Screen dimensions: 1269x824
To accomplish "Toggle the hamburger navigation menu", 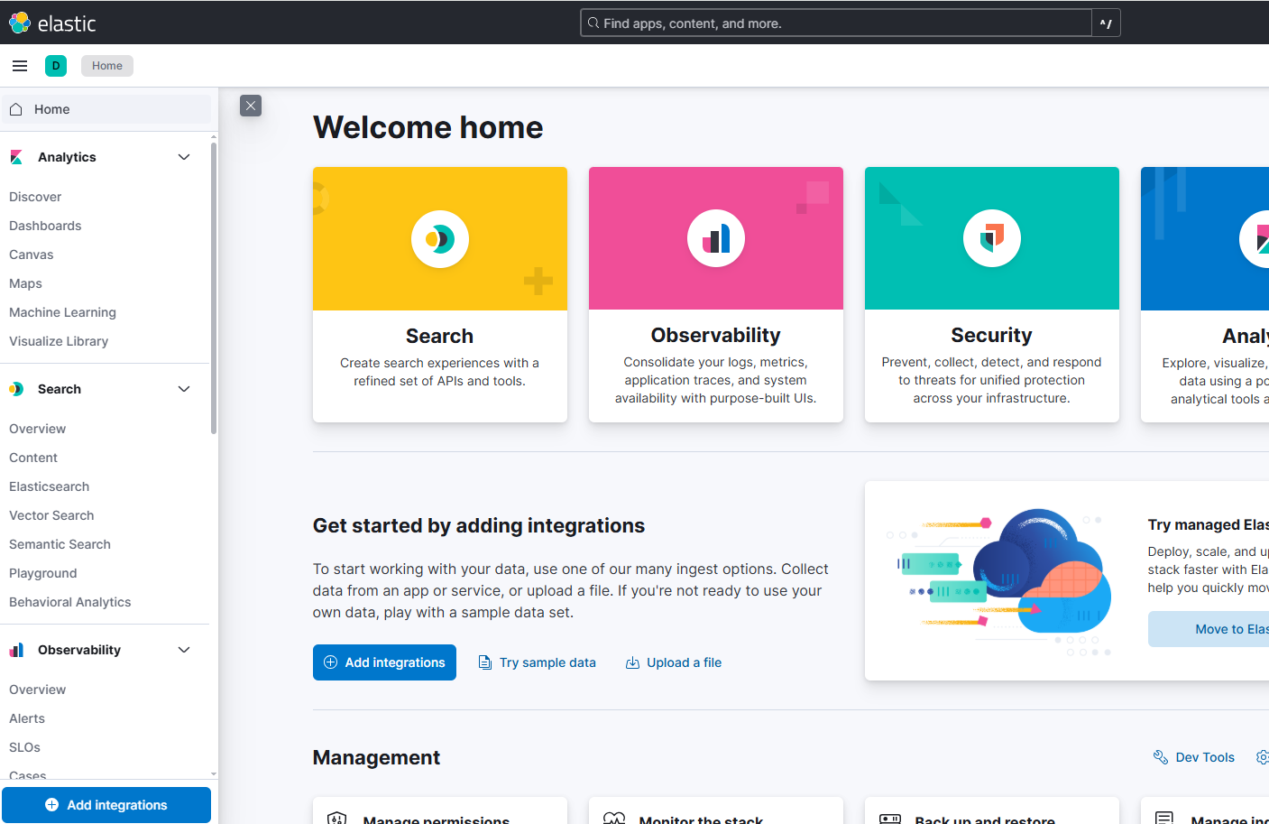I will tap(20, 66).
